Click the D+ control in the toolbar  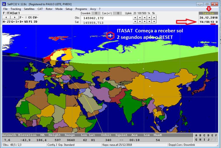tap(22, 22)
